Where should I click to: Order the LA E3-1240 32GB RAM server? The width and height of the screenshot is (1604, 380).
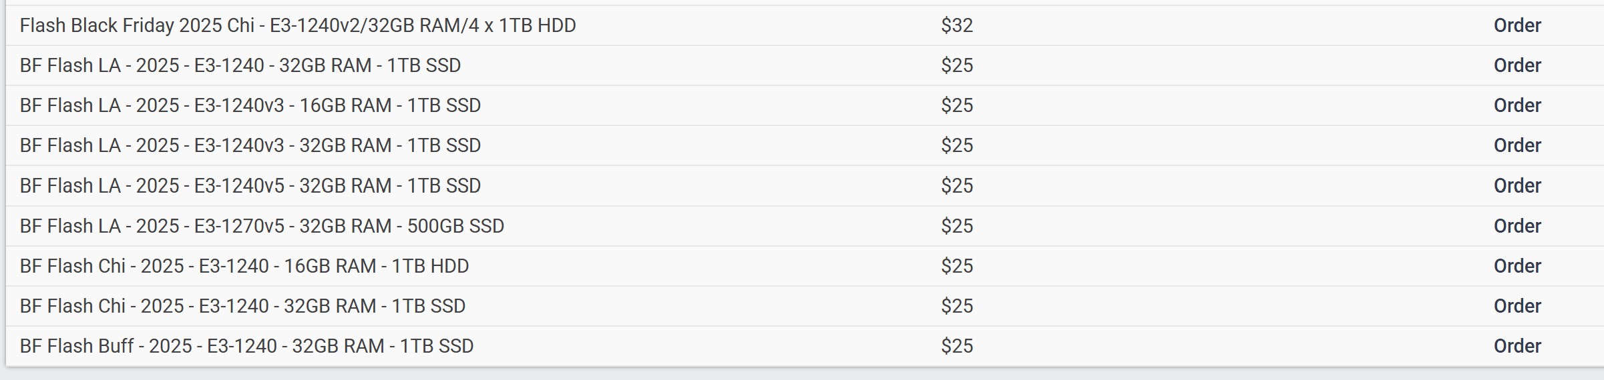(x=1517, y=65)
